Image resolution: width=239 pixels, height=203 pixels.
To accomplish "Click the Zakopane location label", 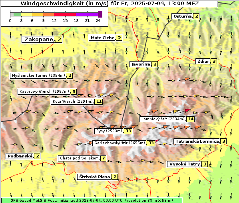I will coord(38,40).
